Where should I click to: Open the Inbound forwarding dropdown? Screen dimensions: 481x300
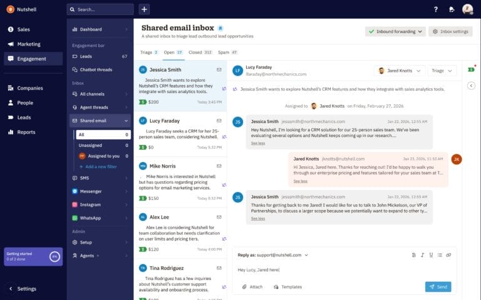pos(395,31)
